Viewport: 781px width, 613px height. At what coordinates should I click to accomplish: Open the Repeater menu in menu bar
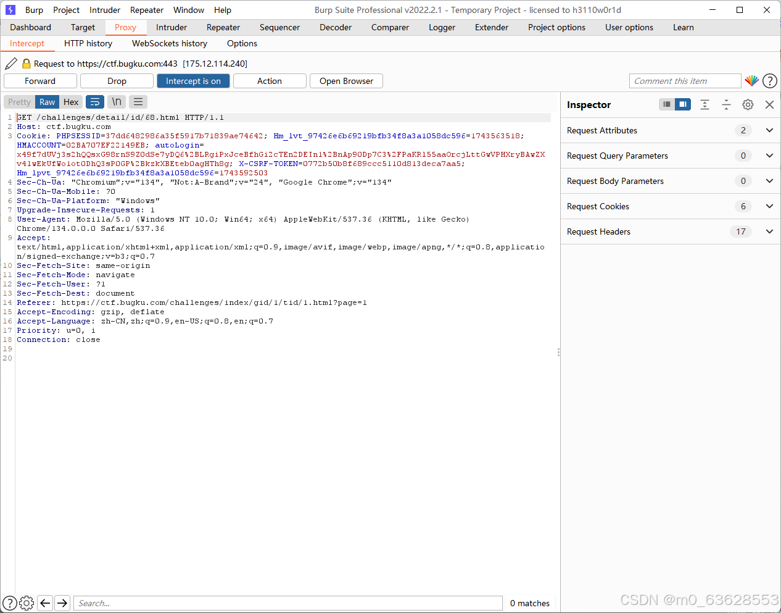pos(147,10)
